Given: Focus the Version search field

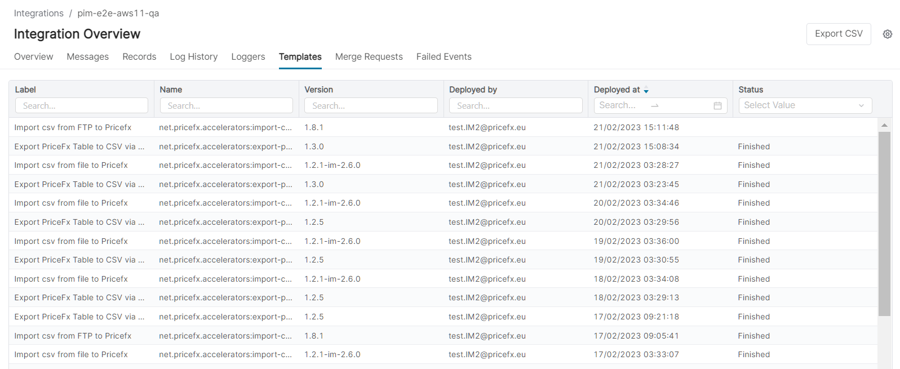Looking at the screenshot, I should (x=371, y=105).
